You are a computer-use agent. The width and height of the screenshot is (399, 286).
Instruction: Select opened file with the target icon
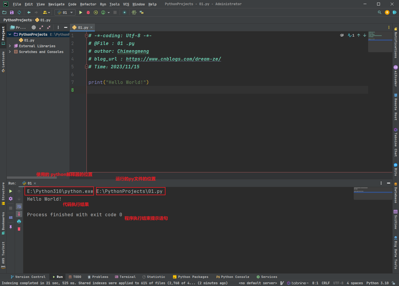34,27
